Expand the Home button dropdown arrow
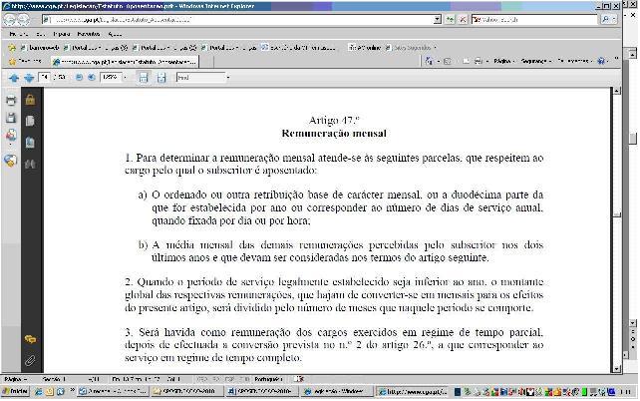The width and height of the screenshot is (640, 401). tap(438, 61)
